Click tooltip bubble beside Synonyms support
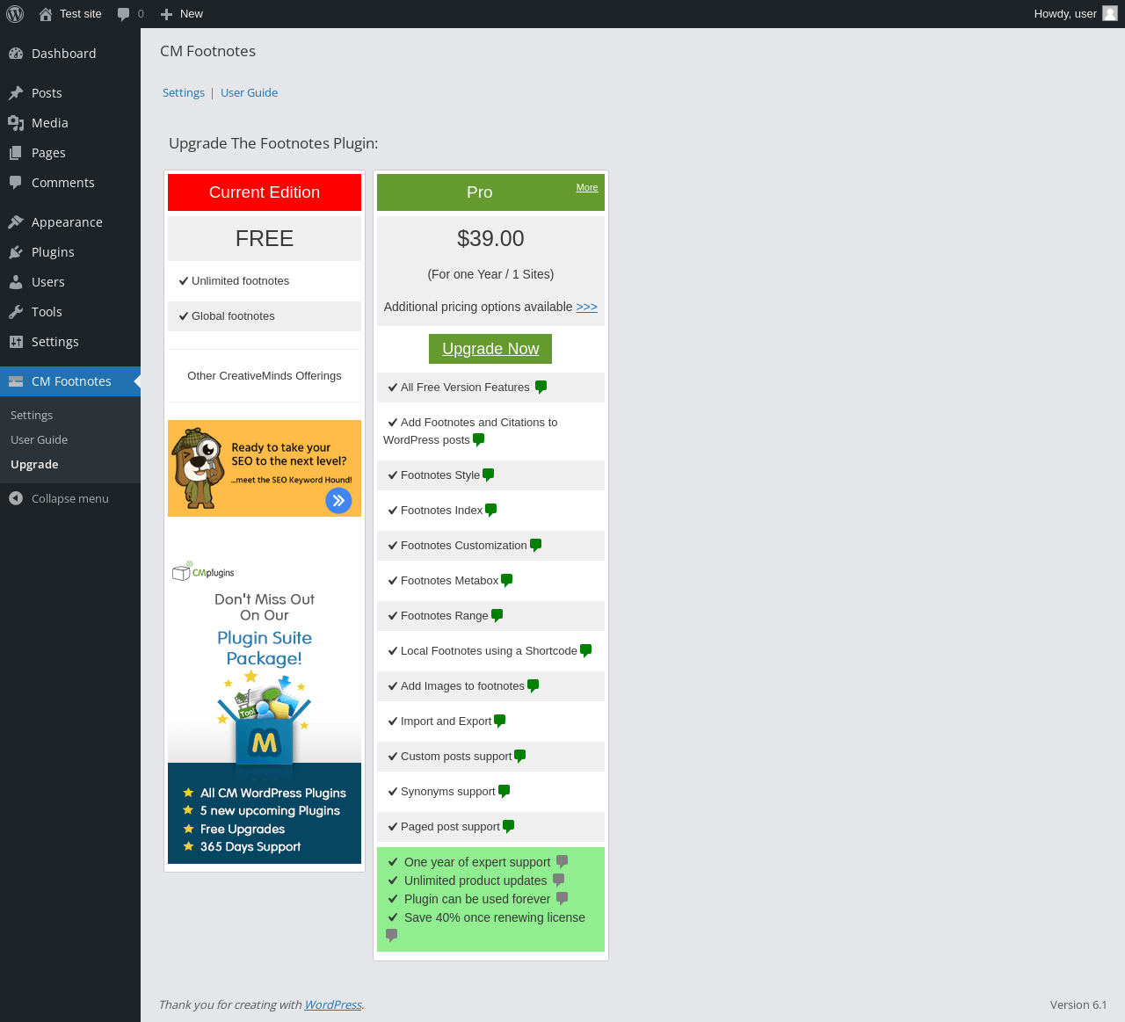Image resolution: width=1125 pixels, height=1022 pixels. click(x=504, y=792)
